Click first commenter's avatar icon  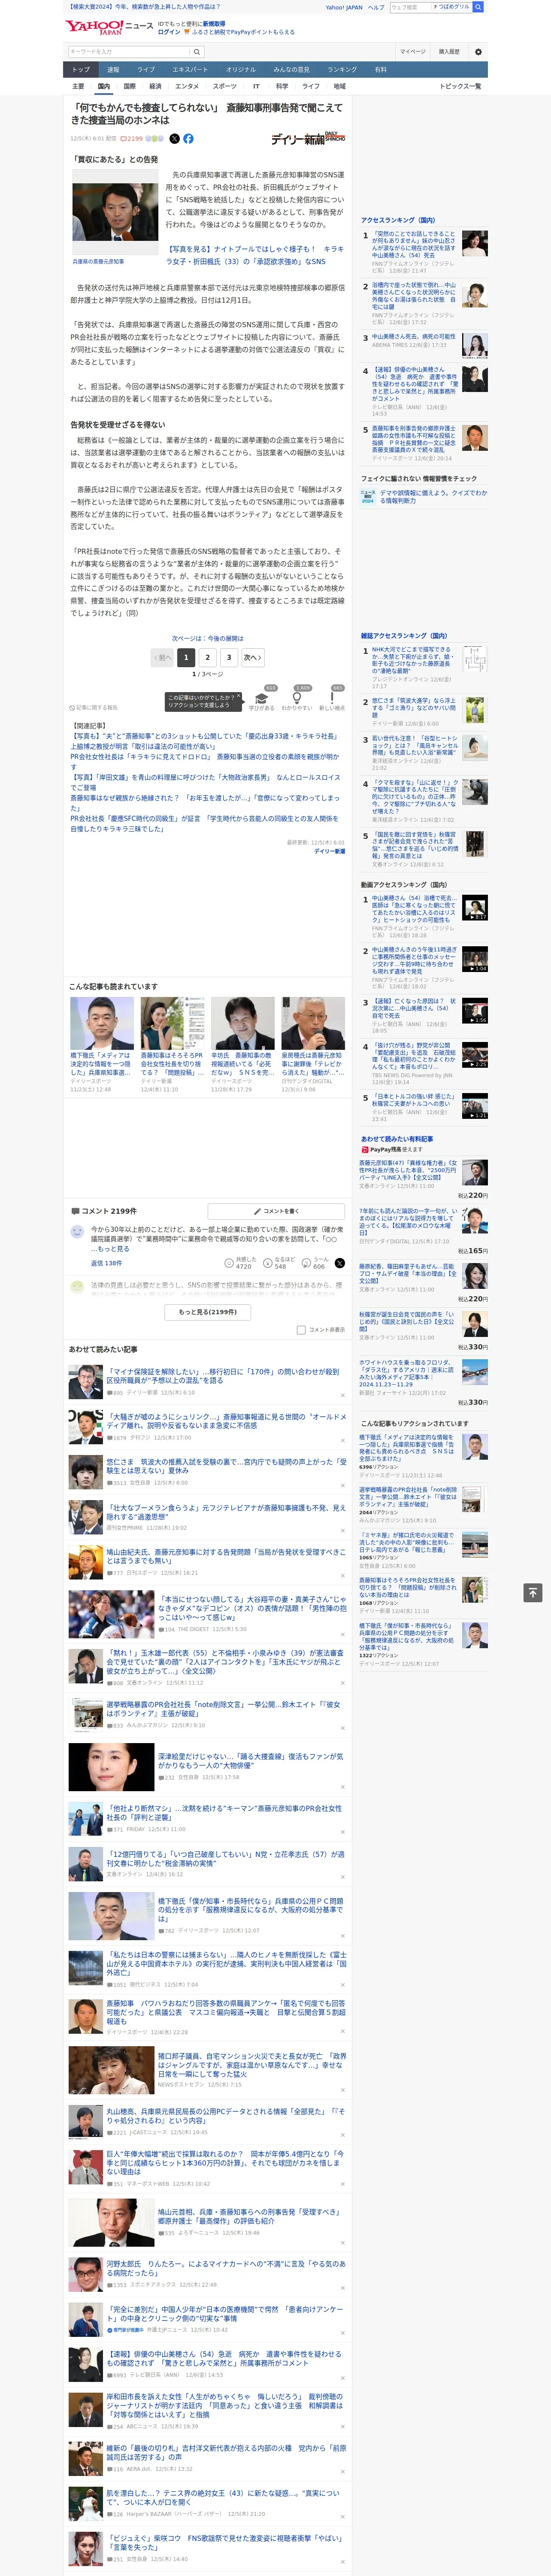(77, 1232)
